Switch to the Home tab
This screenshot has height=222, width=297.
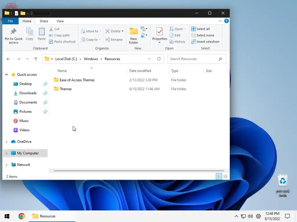point(27,21)
